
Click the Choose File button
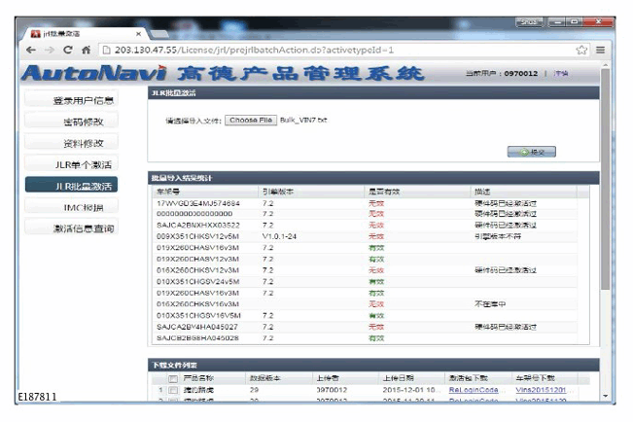coord(251,121)
